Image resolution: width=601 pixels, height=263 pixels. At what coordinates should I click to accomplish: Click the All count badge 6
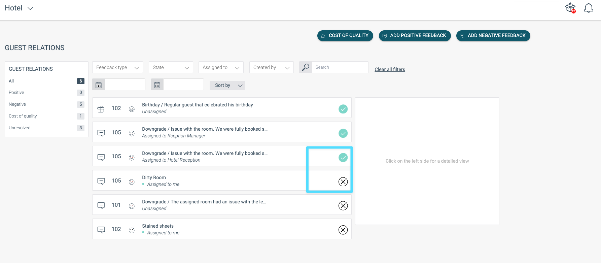pyautogui.click(x=81, y=81)
